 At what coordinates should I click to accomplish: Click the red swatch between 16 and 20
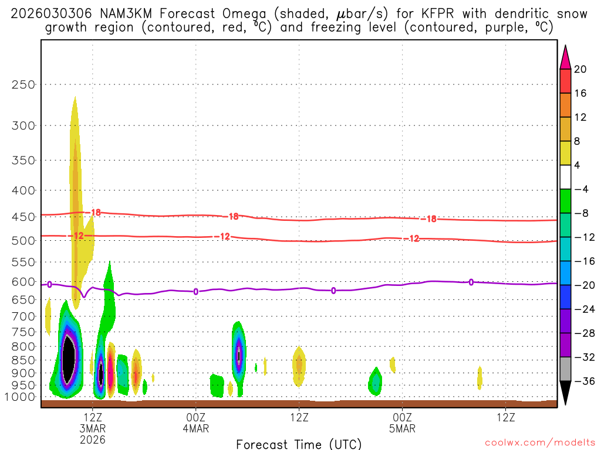[565, 81]
